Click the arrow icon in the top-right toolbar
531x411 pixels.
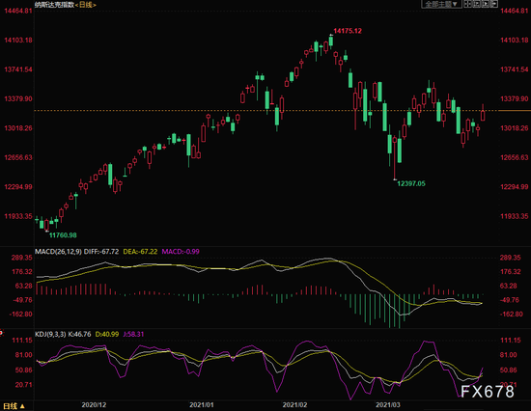494,4
